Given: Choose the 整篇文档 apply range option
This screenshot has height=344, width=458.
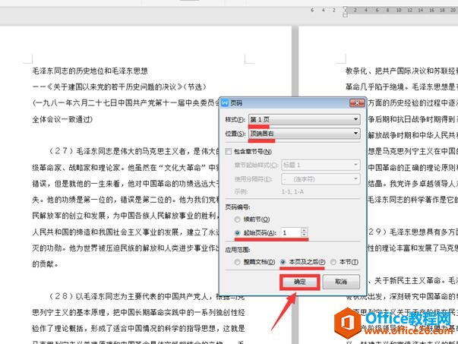Looking at the screenshot, I should click(238, 262).
